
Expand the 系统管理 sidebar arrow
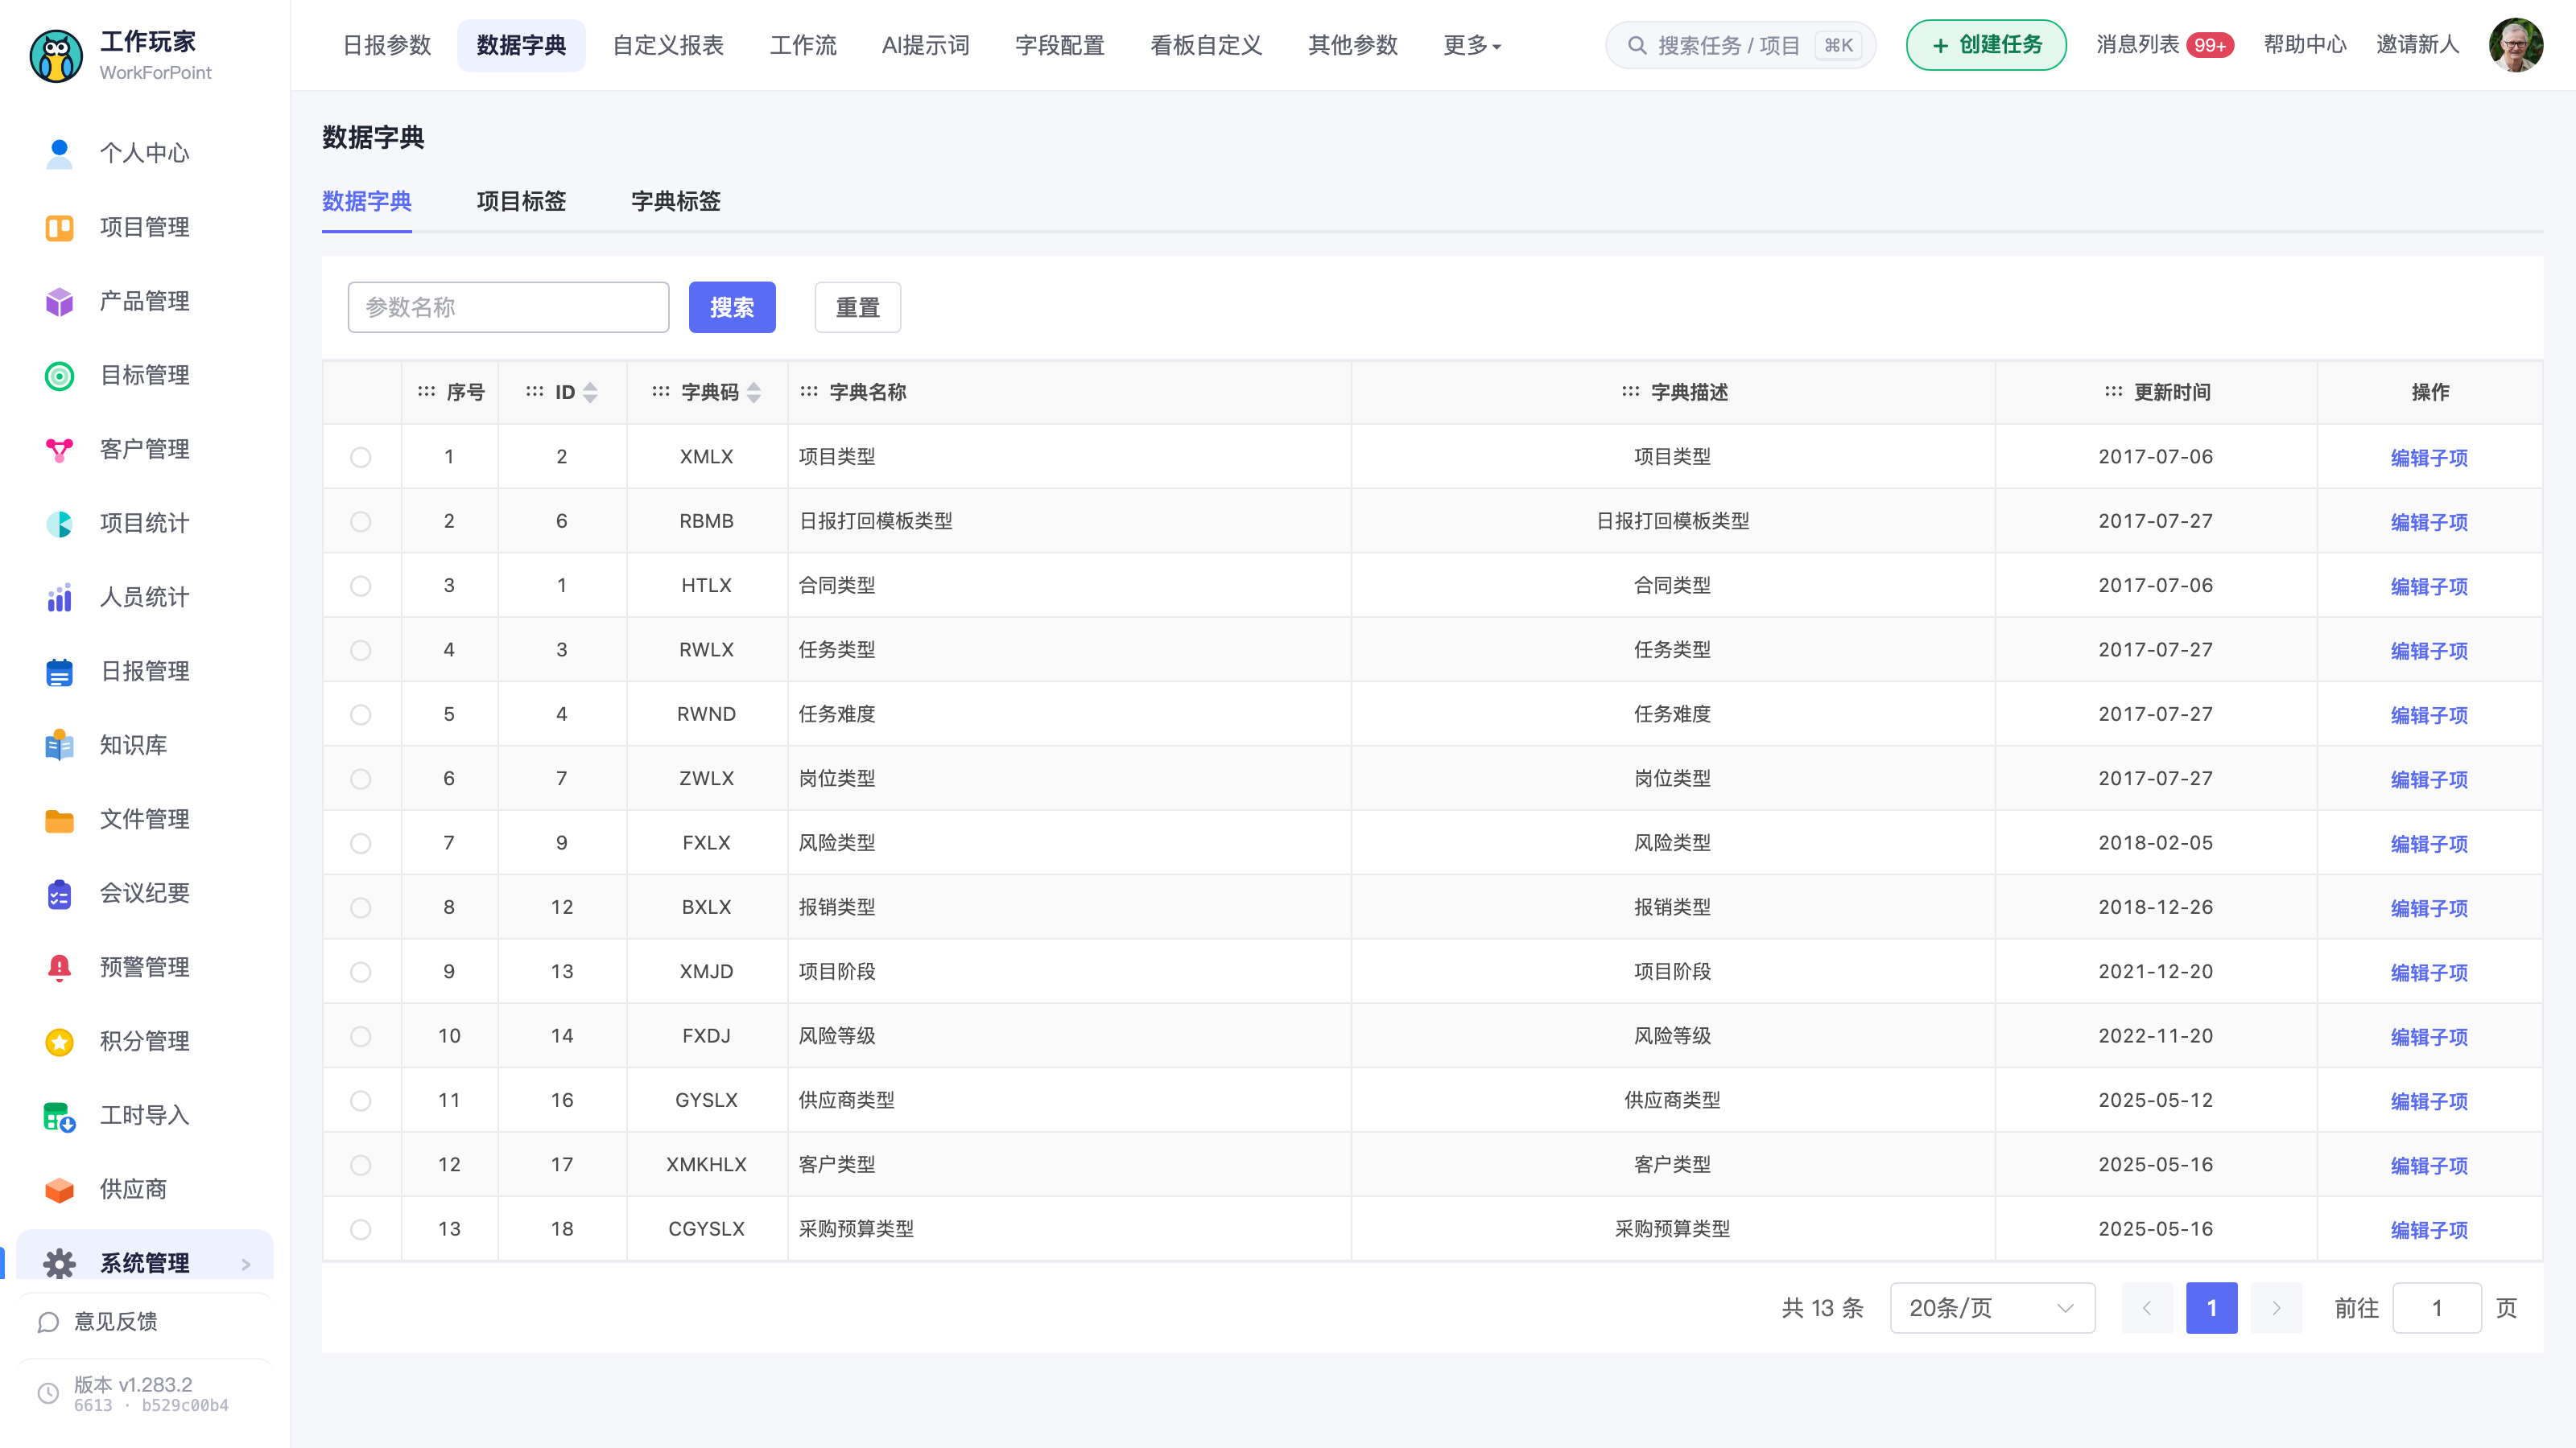(246, 1264)
